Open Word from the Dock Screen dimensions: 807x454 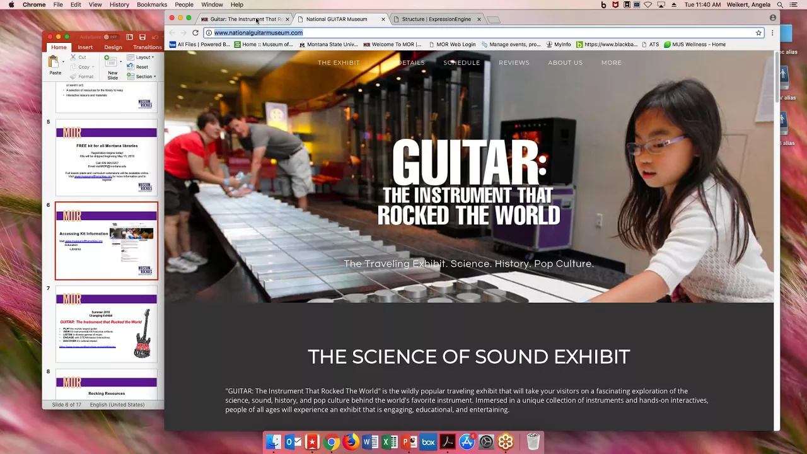[370, 442]
